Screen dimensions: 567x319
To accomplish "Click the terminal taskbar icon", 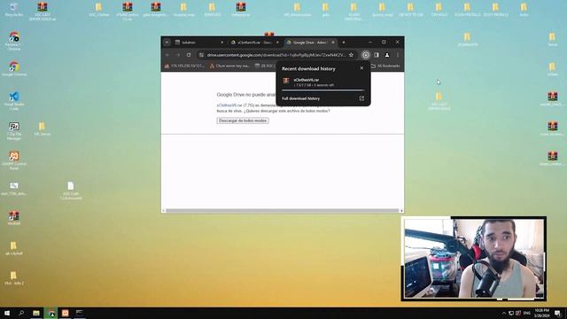I will pyautogui.click(x=79, y=313).
